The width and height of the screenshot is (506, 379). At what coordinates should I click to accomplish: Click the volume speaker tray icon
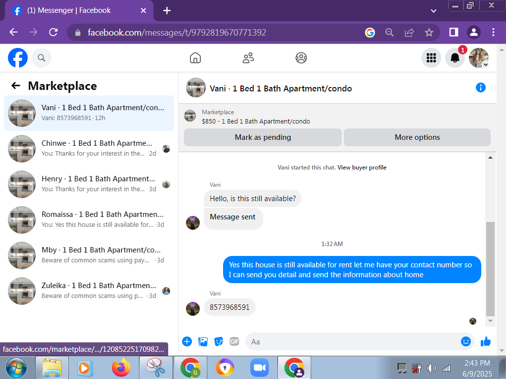(431, 368)
